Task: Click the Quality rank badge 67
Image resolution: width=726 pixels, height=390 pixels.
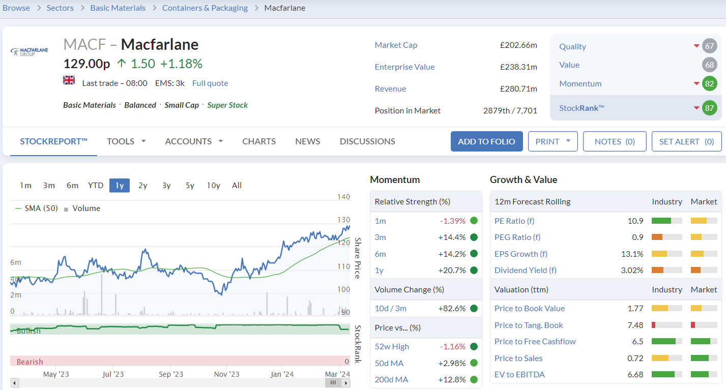Action: (709, 46)
